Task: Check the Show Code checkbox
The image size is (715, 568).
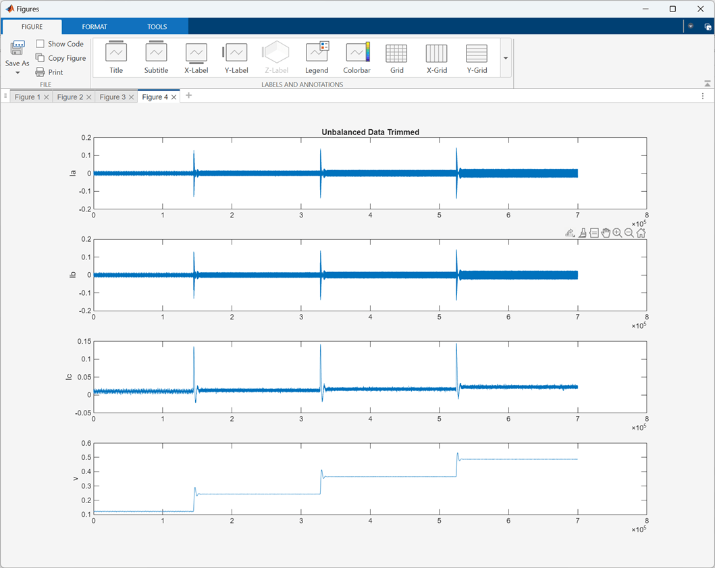Action: coord(41,44)
